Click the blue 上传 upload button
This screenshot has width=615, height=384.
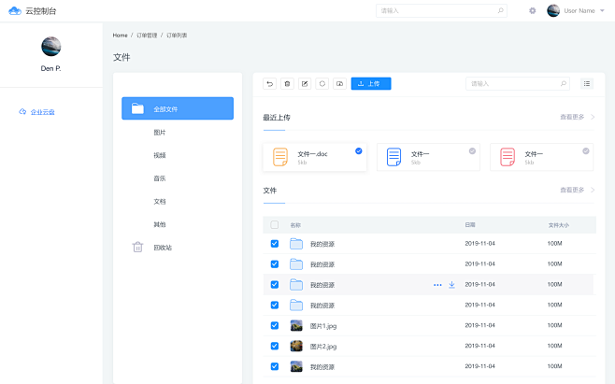click(x=371, y=83)
